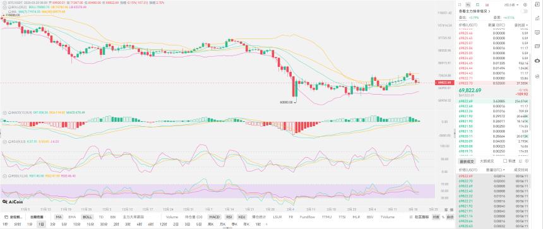Select the 30分 timeframe
The image size is (543, 229).
click(104, 224)
